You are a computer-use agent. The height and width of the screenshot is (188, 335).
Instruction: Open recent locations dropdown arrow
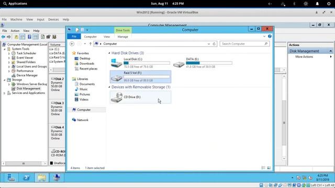[85, 44]
